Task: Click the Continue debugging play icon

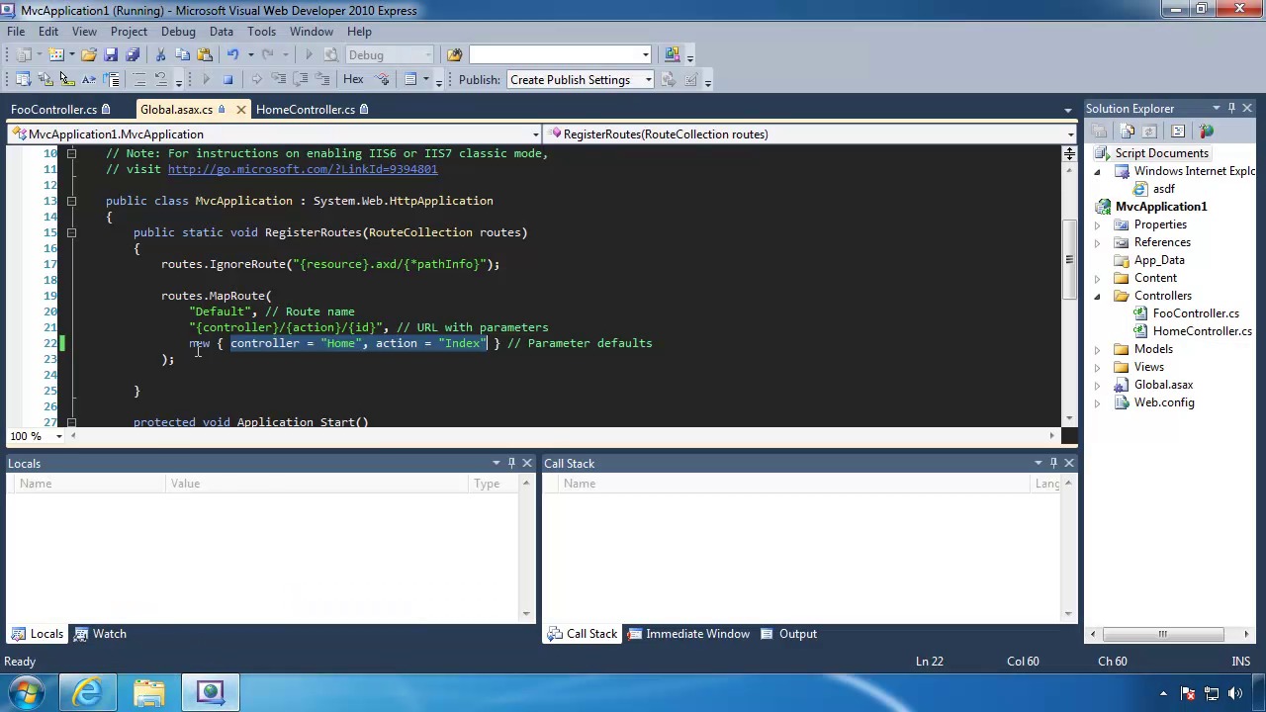Action: pyautogui.click(x=206, y=80)
